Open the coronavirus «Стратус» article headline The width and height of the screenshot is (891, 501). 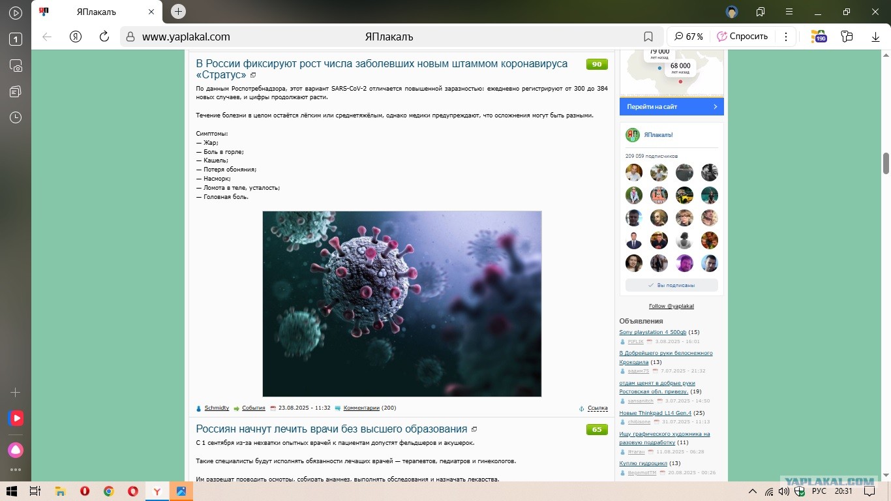click(x=382, y=69)
